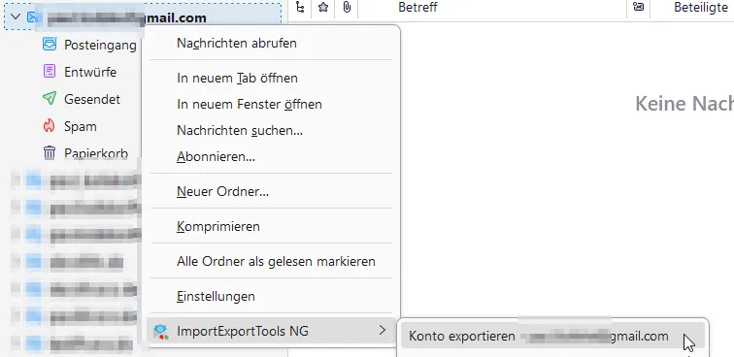This screenshot has width=734, height=357.
Task: Click the thread column icon in header
Action: (x=300, y=8)
